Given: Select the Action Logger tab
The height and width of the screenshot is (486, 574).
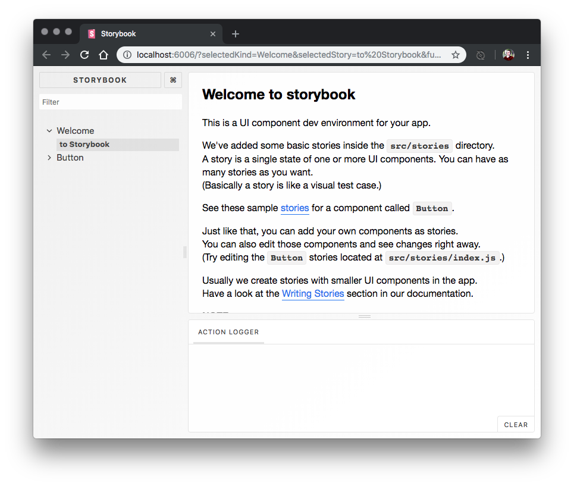Looking at the screenshot, I should [228, 332].
